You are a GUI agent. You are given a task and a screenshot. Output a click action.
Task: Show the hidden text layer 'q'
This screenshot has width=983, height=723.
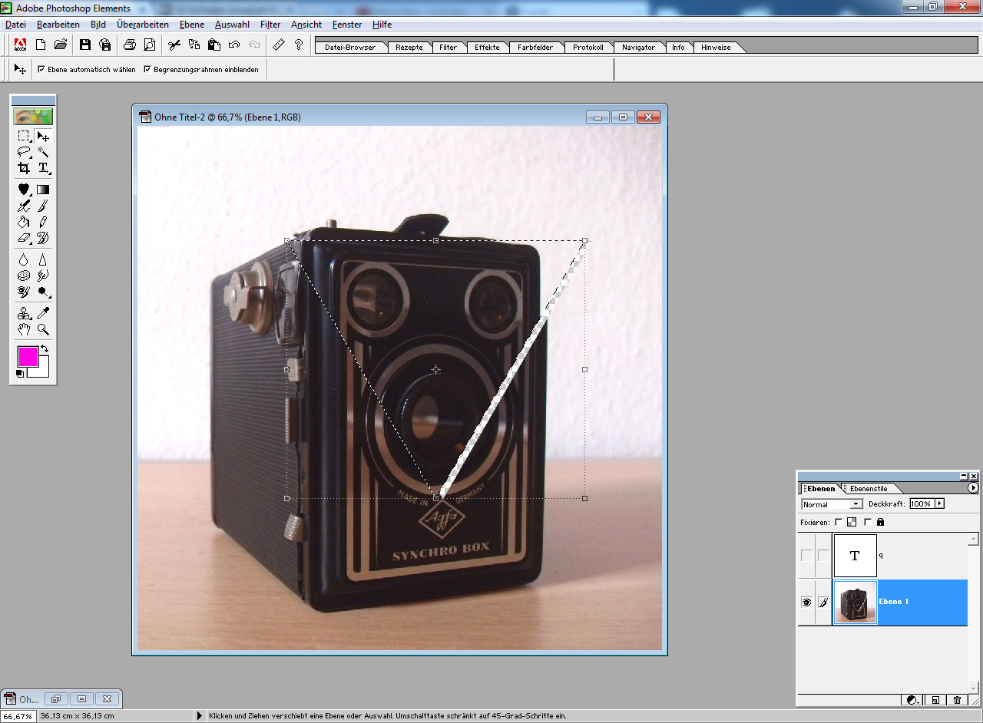[x=806, y=555]
